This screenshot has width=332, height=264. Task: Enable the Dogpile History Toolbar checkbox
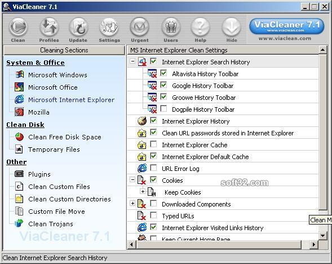click(163, 109)
